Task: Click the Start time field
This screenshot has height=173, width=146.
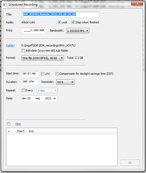Action: 30,74
